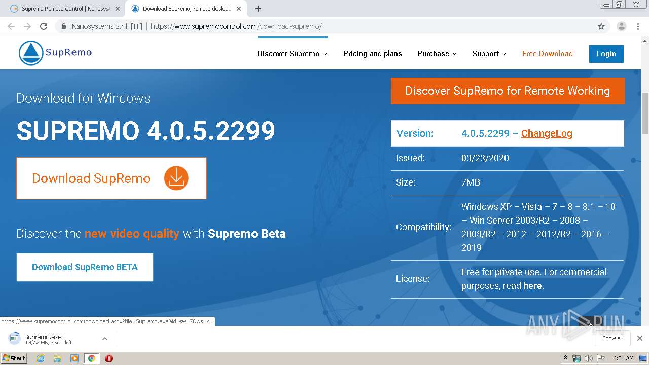Close the downloads bar with the X
The image size is (649, 365).
pyautogui.click(x=640, y=338)
